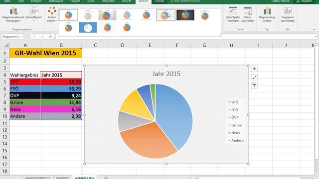The image size is (319, 179).
Task: Click the formula bar cancel X icon
Action: pyautogui.click(x=34, y=36)
